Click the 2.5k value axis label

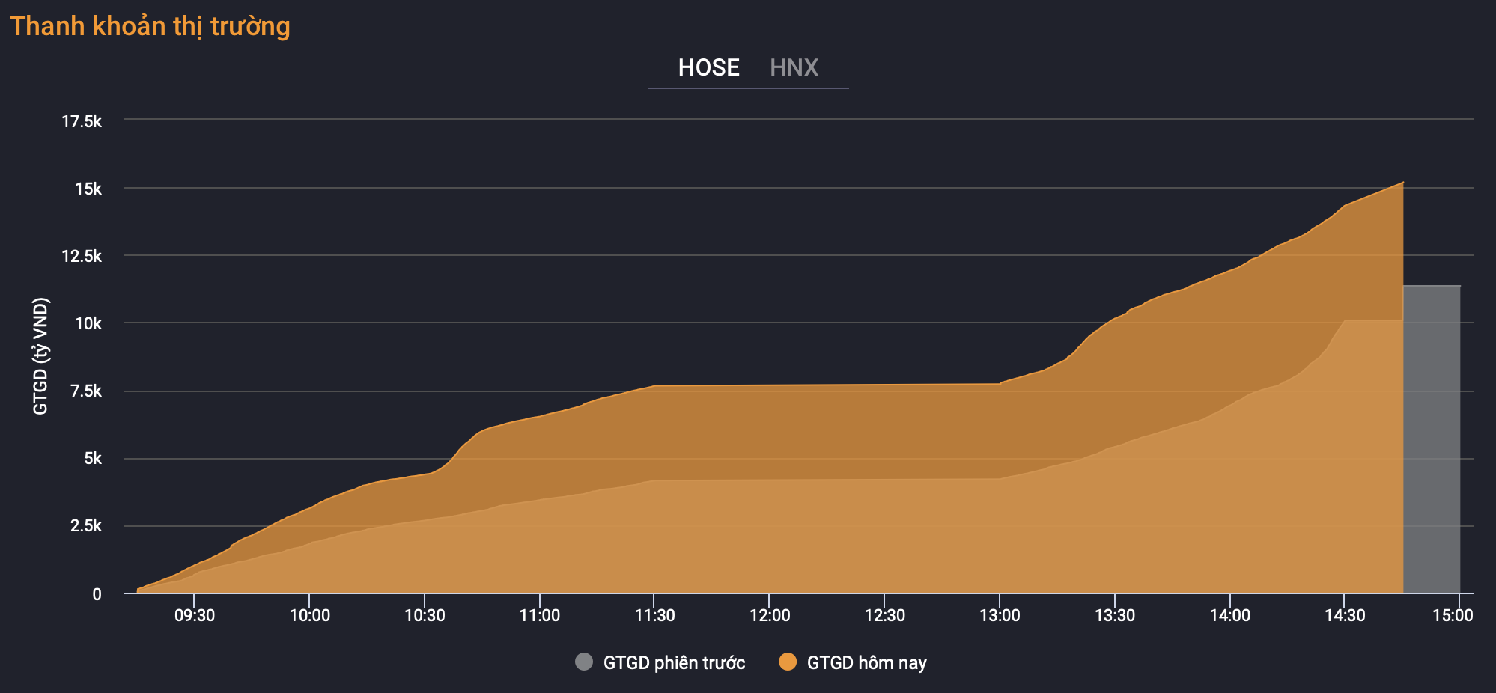click(85, 525)
